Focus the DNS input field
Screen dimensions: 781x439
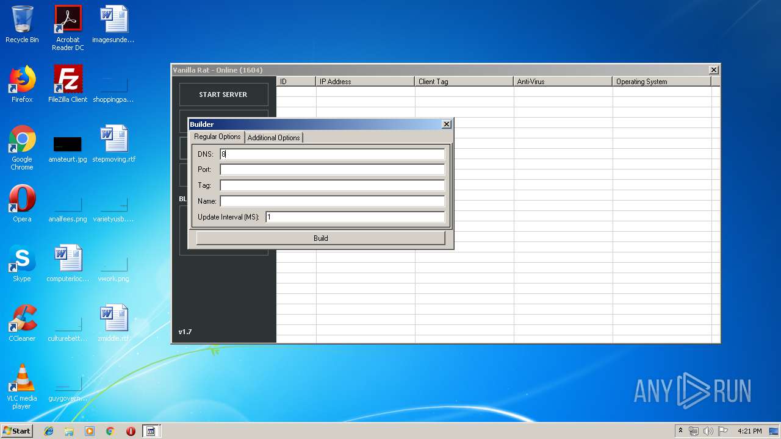tap(332, 154)
